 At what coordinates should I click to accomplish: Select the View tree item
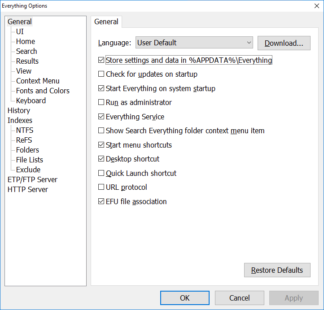24,71
